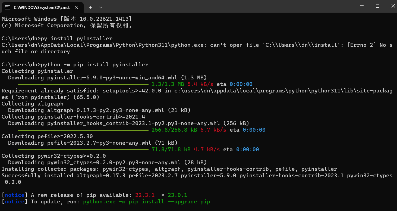Viewport: 397px width, 211px height.
Task: Click the new pip version 23.0.1
Action: [x=177, y=195]
